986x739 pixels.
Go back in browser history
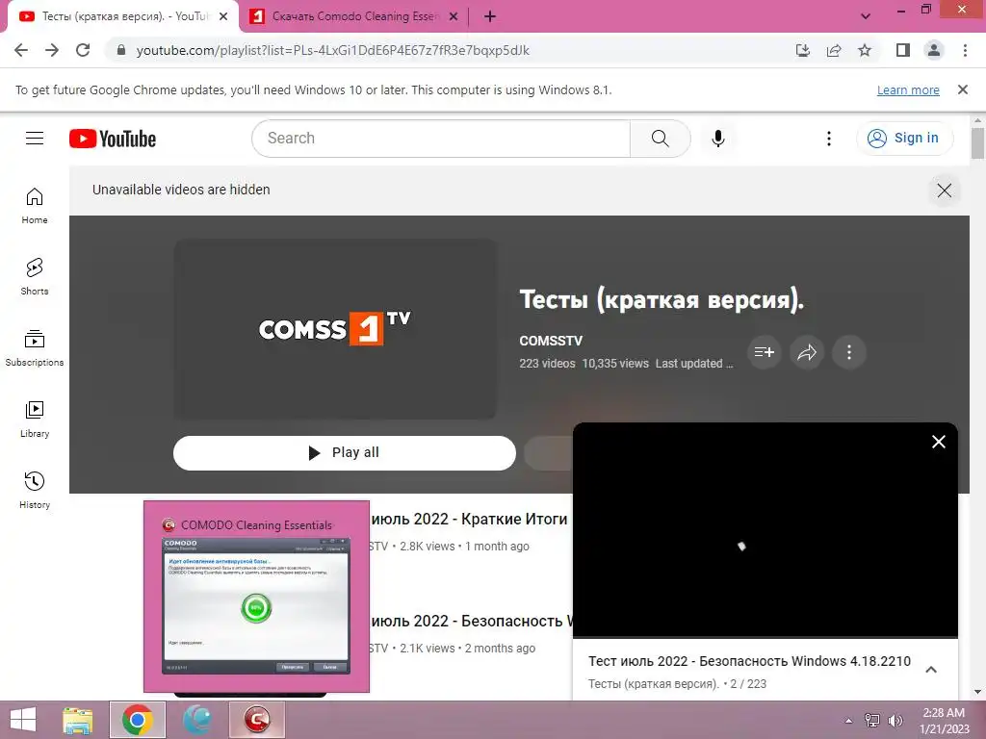click(x=21, y=50)
